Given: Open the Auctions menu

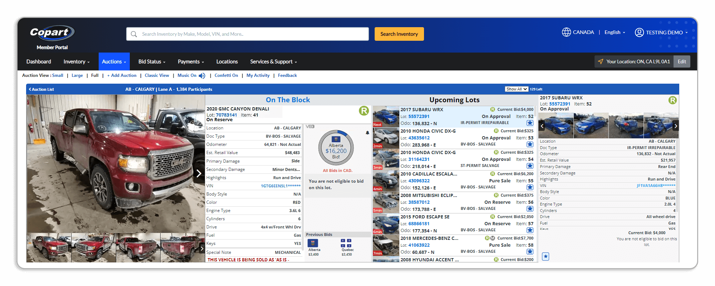Looking at the screenshot, I should click(x=114, y=61).
